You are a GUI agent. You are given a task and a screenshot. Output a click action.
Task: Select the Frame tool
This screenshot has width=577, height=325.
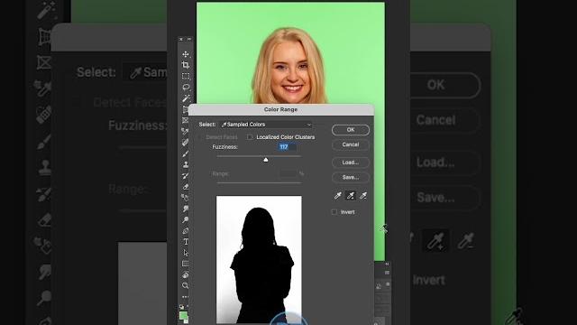pos(185,120)
